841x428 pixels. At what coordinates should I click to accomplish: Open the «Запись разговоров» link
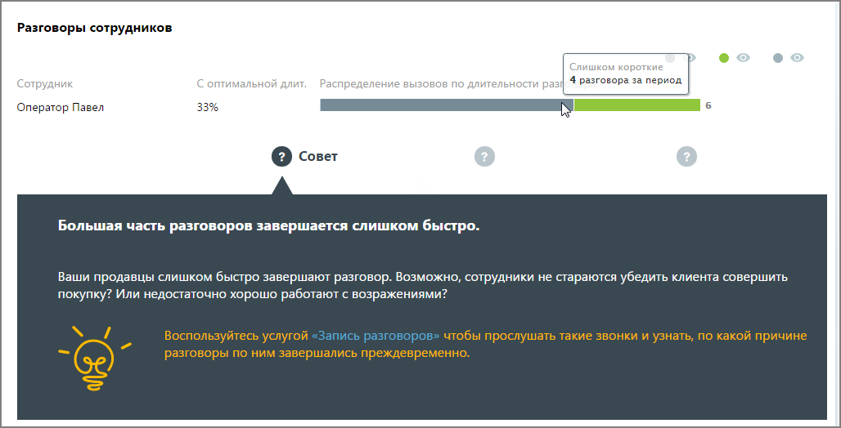pyautogui.click(x=376, y=336)
